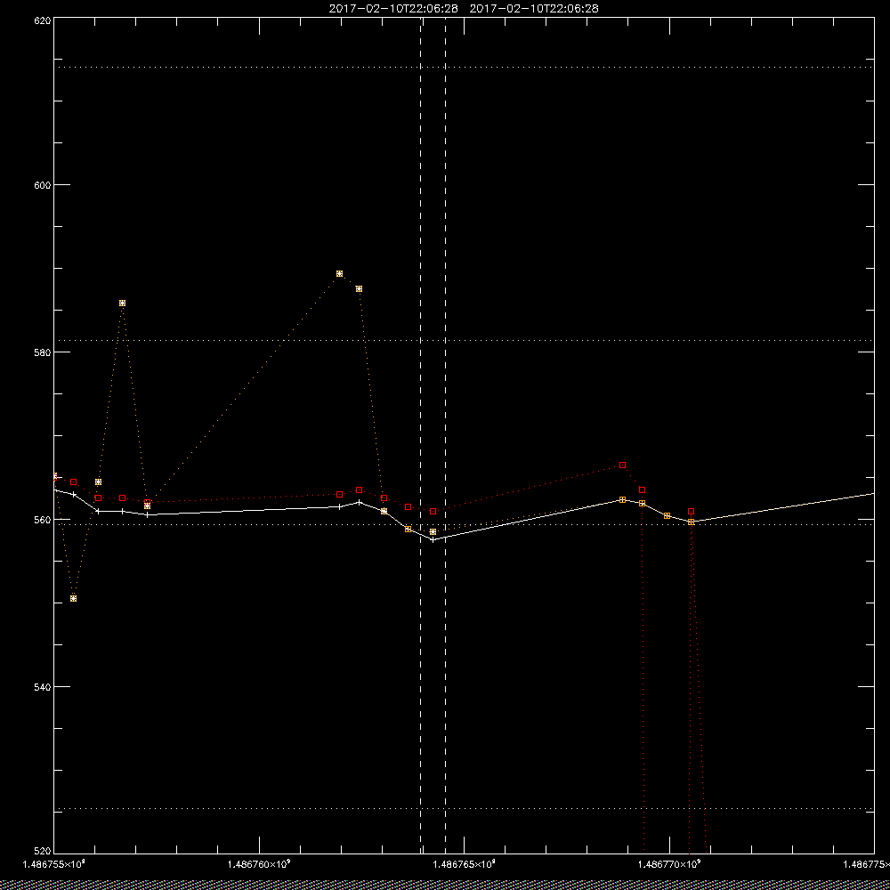The width and height of the screenshot is (890, 890).
Task: Select the 600 y-axis label
Action: click(43, 185)
